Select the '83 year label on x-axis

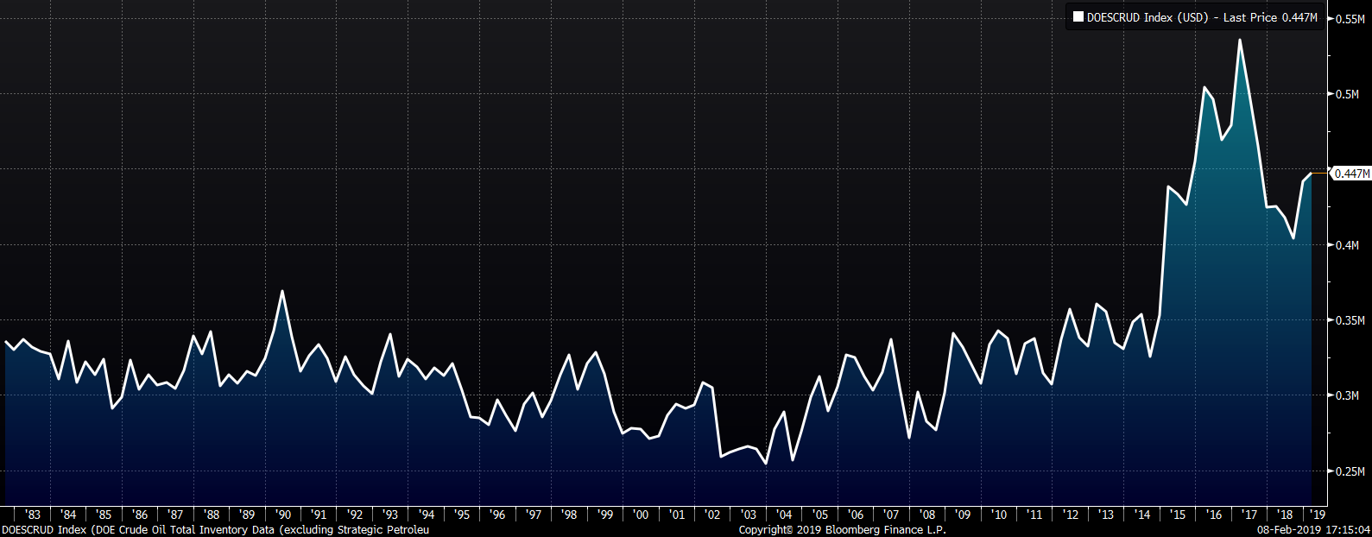[33, 515]
